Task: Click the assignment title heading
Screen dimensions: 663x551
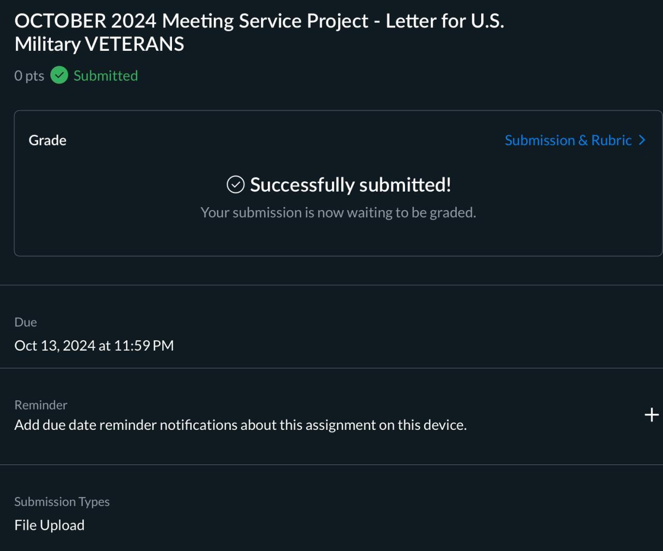Action: click(x=259, y=21)
